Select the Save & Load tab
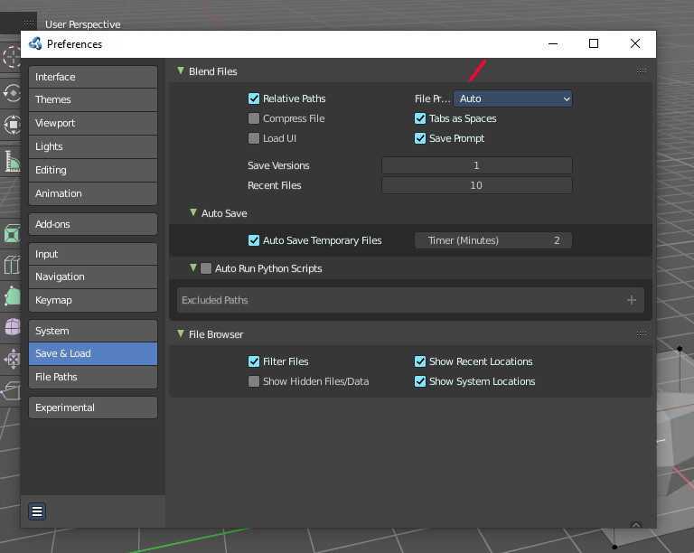This screenshot has height=553, width=694. tap(93, 353)
